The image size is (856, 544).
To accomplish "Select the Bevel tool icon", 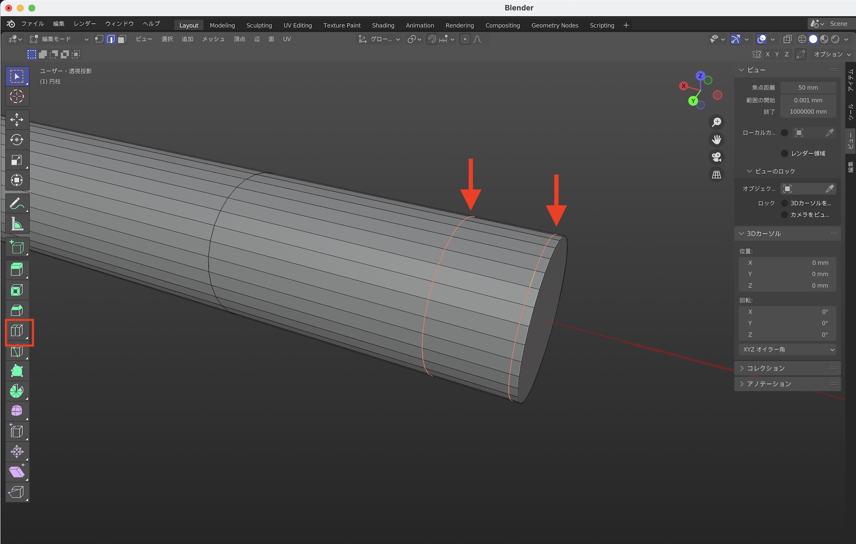I will tap(17, 310).
